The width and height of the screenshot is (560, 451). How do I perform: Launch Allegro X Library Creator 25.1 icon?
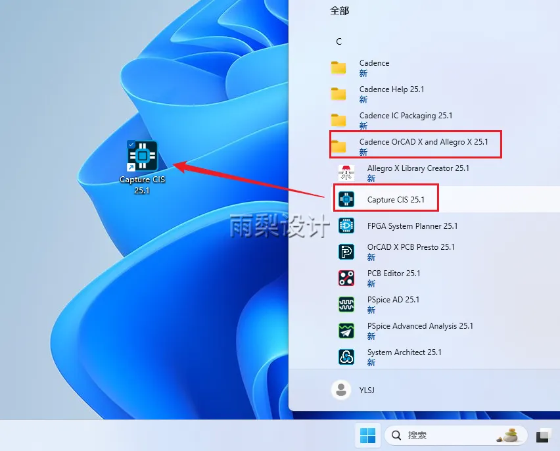tap(346, 173)
